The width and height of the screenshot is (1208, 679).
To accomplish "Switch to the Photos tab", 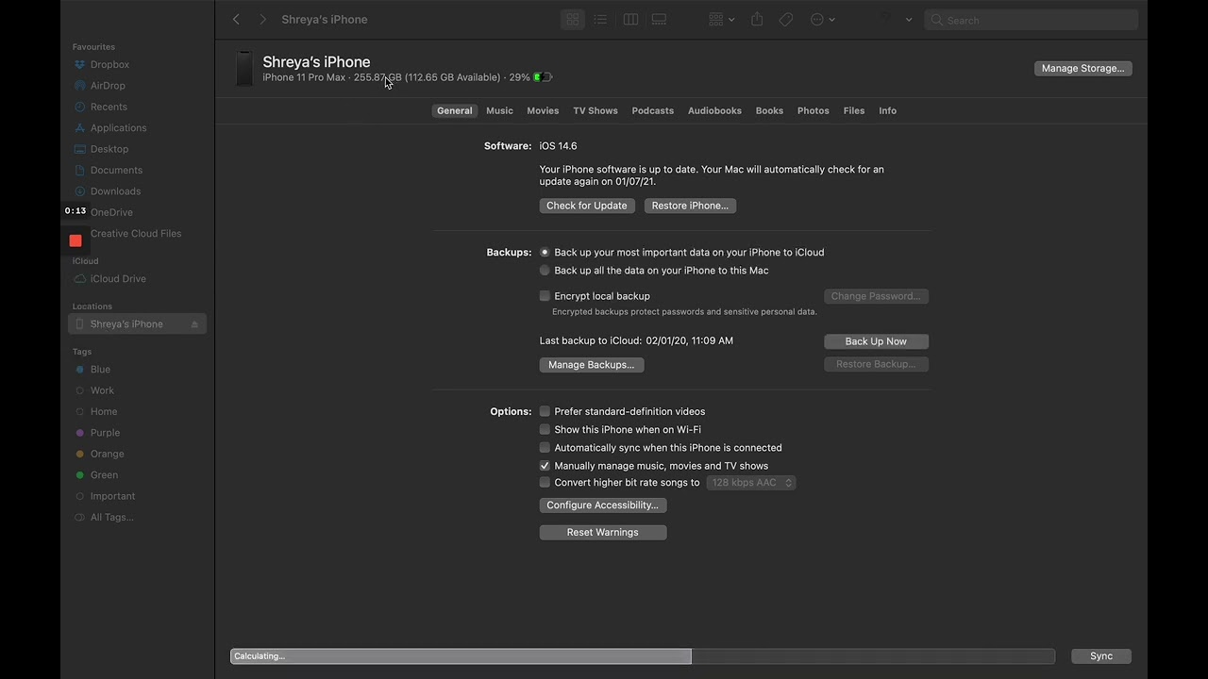I will (x=814, y=110).
